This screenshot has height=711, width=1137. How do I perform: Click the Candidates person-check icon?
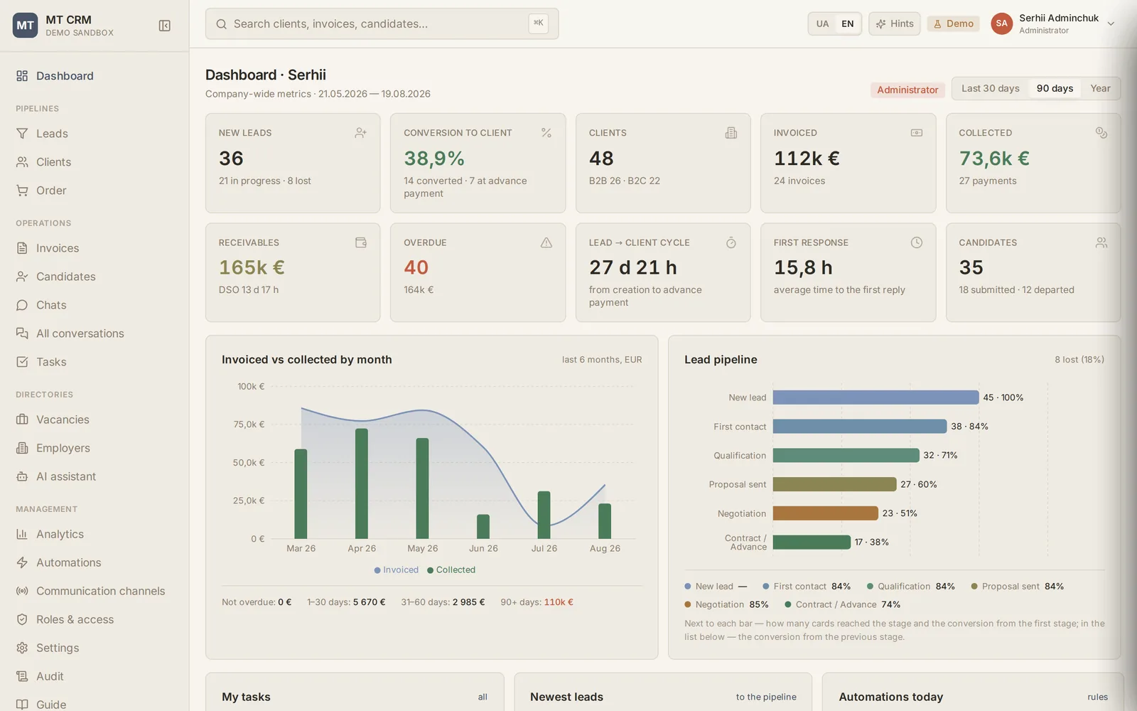[x=22, y=277]
